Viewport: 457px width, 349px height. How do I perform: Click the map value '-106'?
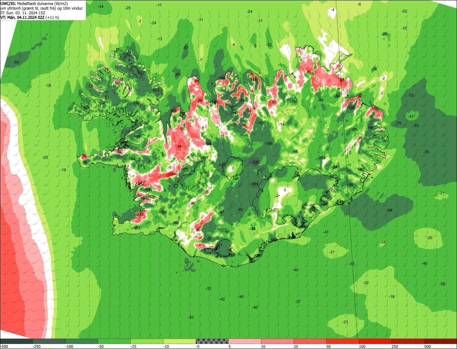click(268, 143)
